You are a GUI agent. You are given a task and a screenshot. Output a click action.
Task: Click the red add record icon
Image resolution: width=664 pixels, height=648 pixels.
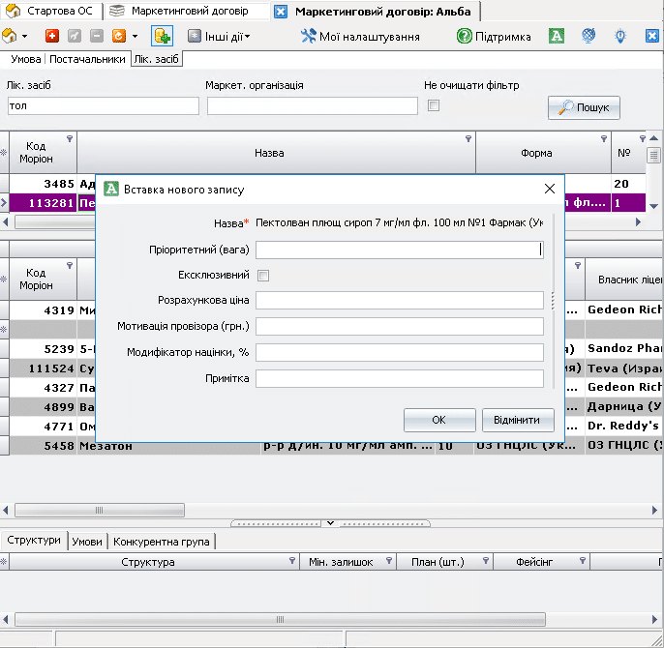(x=52, y=37)
